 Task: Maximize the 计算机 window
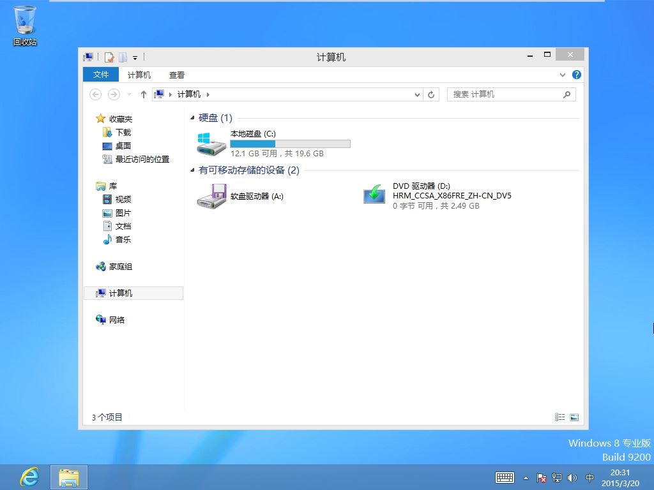coord(547,55)
